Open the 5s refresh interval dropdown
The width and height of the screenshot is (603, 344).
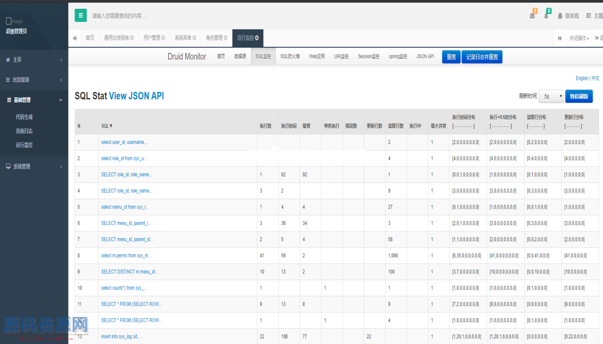(x=551, y=96)
